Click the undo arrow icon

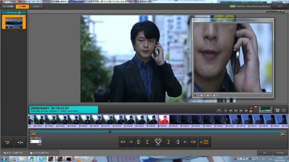pyautogui.click(x=277, y=110)
